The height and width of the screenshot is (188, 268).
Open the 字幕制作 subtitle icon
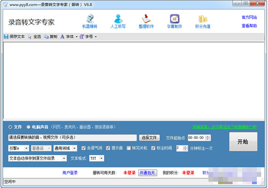pyautogui.click(x=174, y=18)
